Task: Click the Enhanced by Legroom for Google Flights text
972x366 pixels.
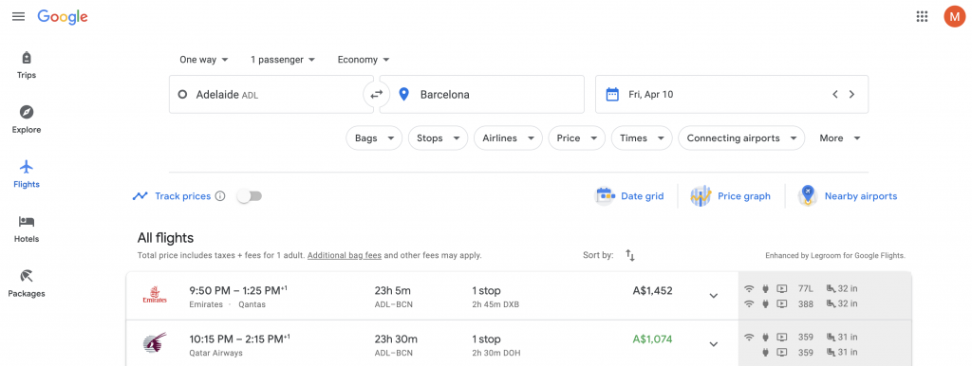Action: point(835,255)
